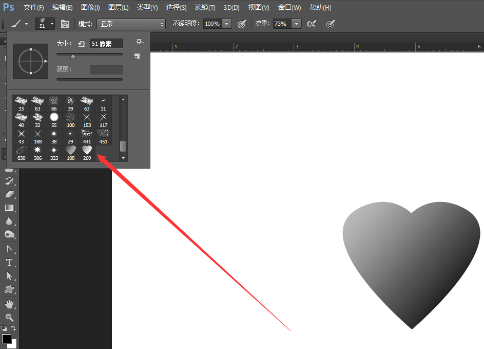Open the 类型(Y) menu
The image size is (484, 349).
point(147,7)
